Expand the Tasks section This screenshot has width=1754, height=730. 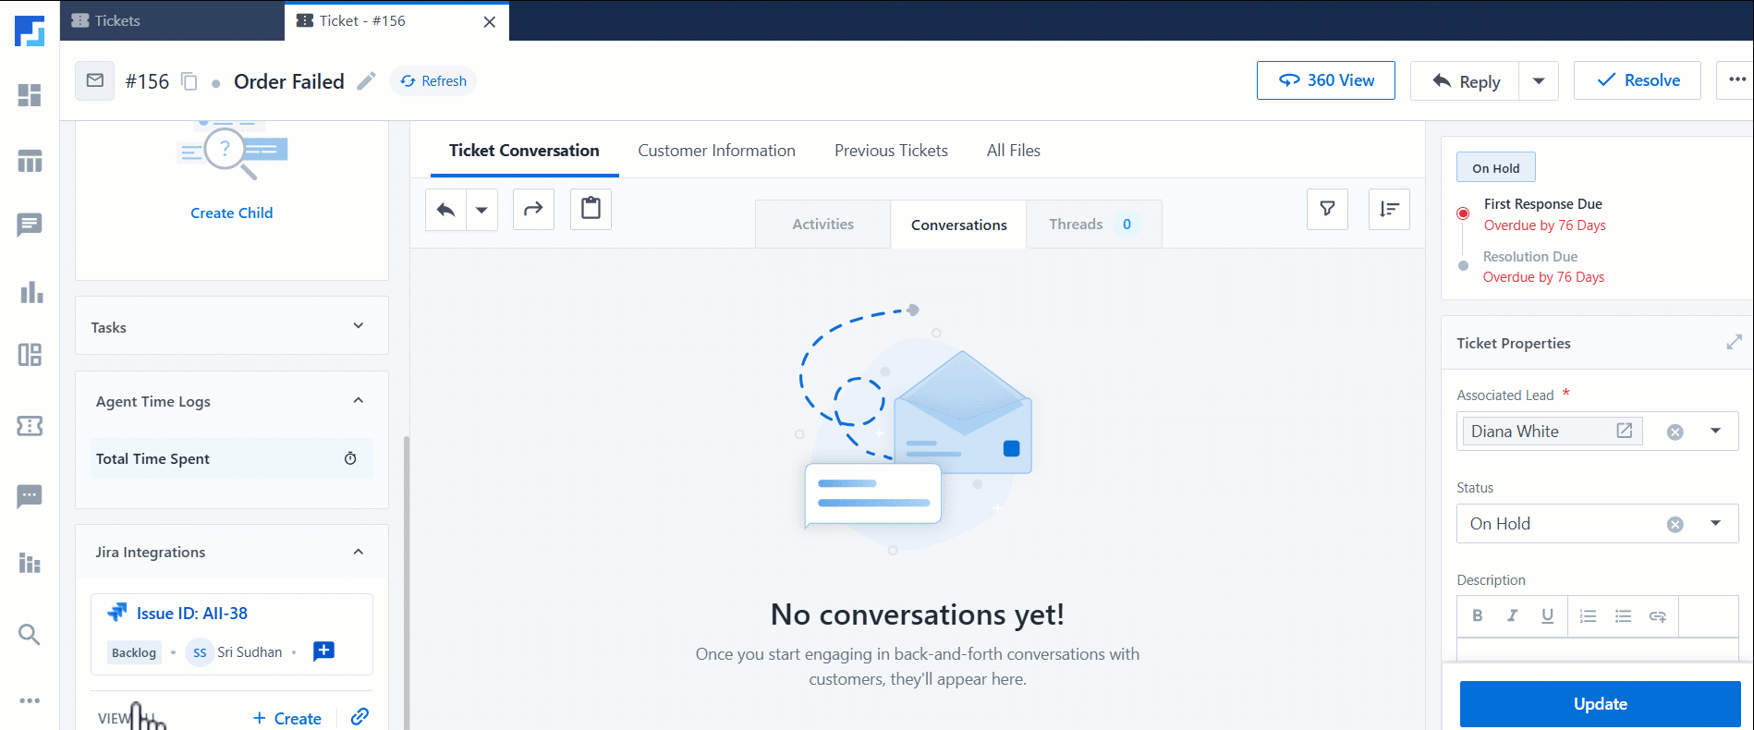[x=359, y=326]
